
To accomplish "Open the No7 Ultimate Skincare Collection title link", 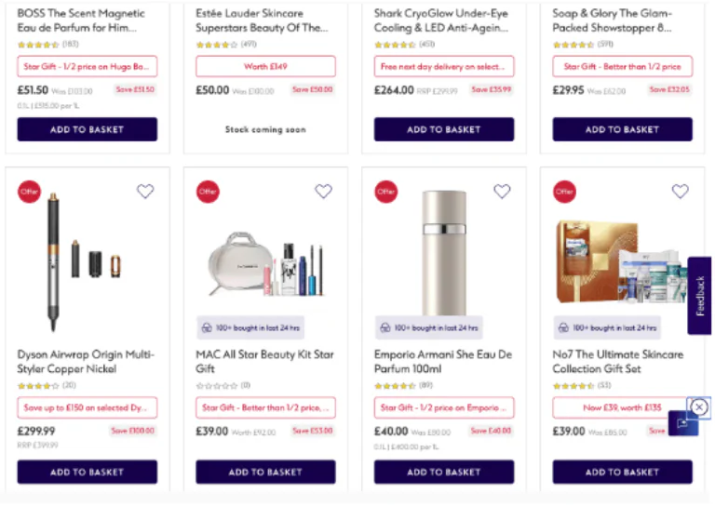I will pos(618,361).
